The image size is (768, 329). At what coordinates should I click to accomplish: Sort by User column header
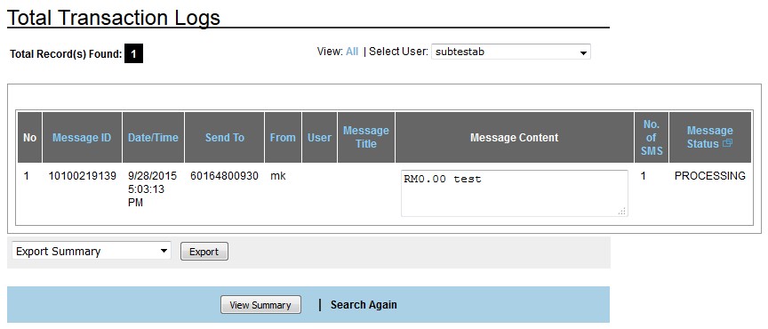coord(319,138)
